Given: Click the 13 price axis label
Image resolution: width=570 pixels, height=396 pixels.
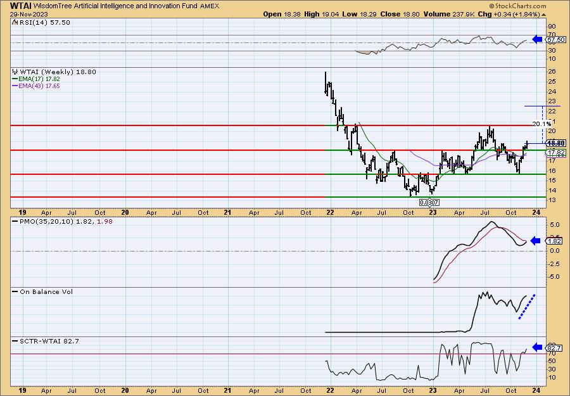Looking at the screenshot, I should tap(552, 200).
